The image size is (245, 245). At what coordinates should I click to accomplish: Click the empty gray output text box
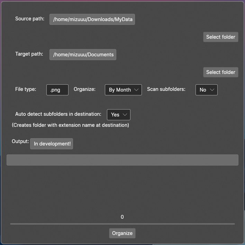(122, 160)
